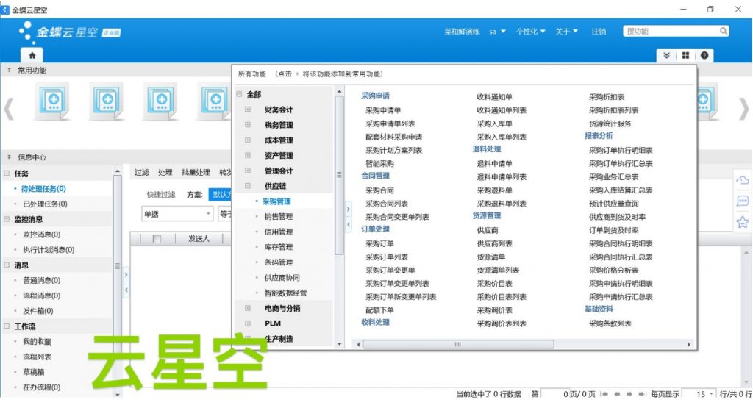Click the module tree vertical scrollbar

pyautogui.click(x=339, y=175)
